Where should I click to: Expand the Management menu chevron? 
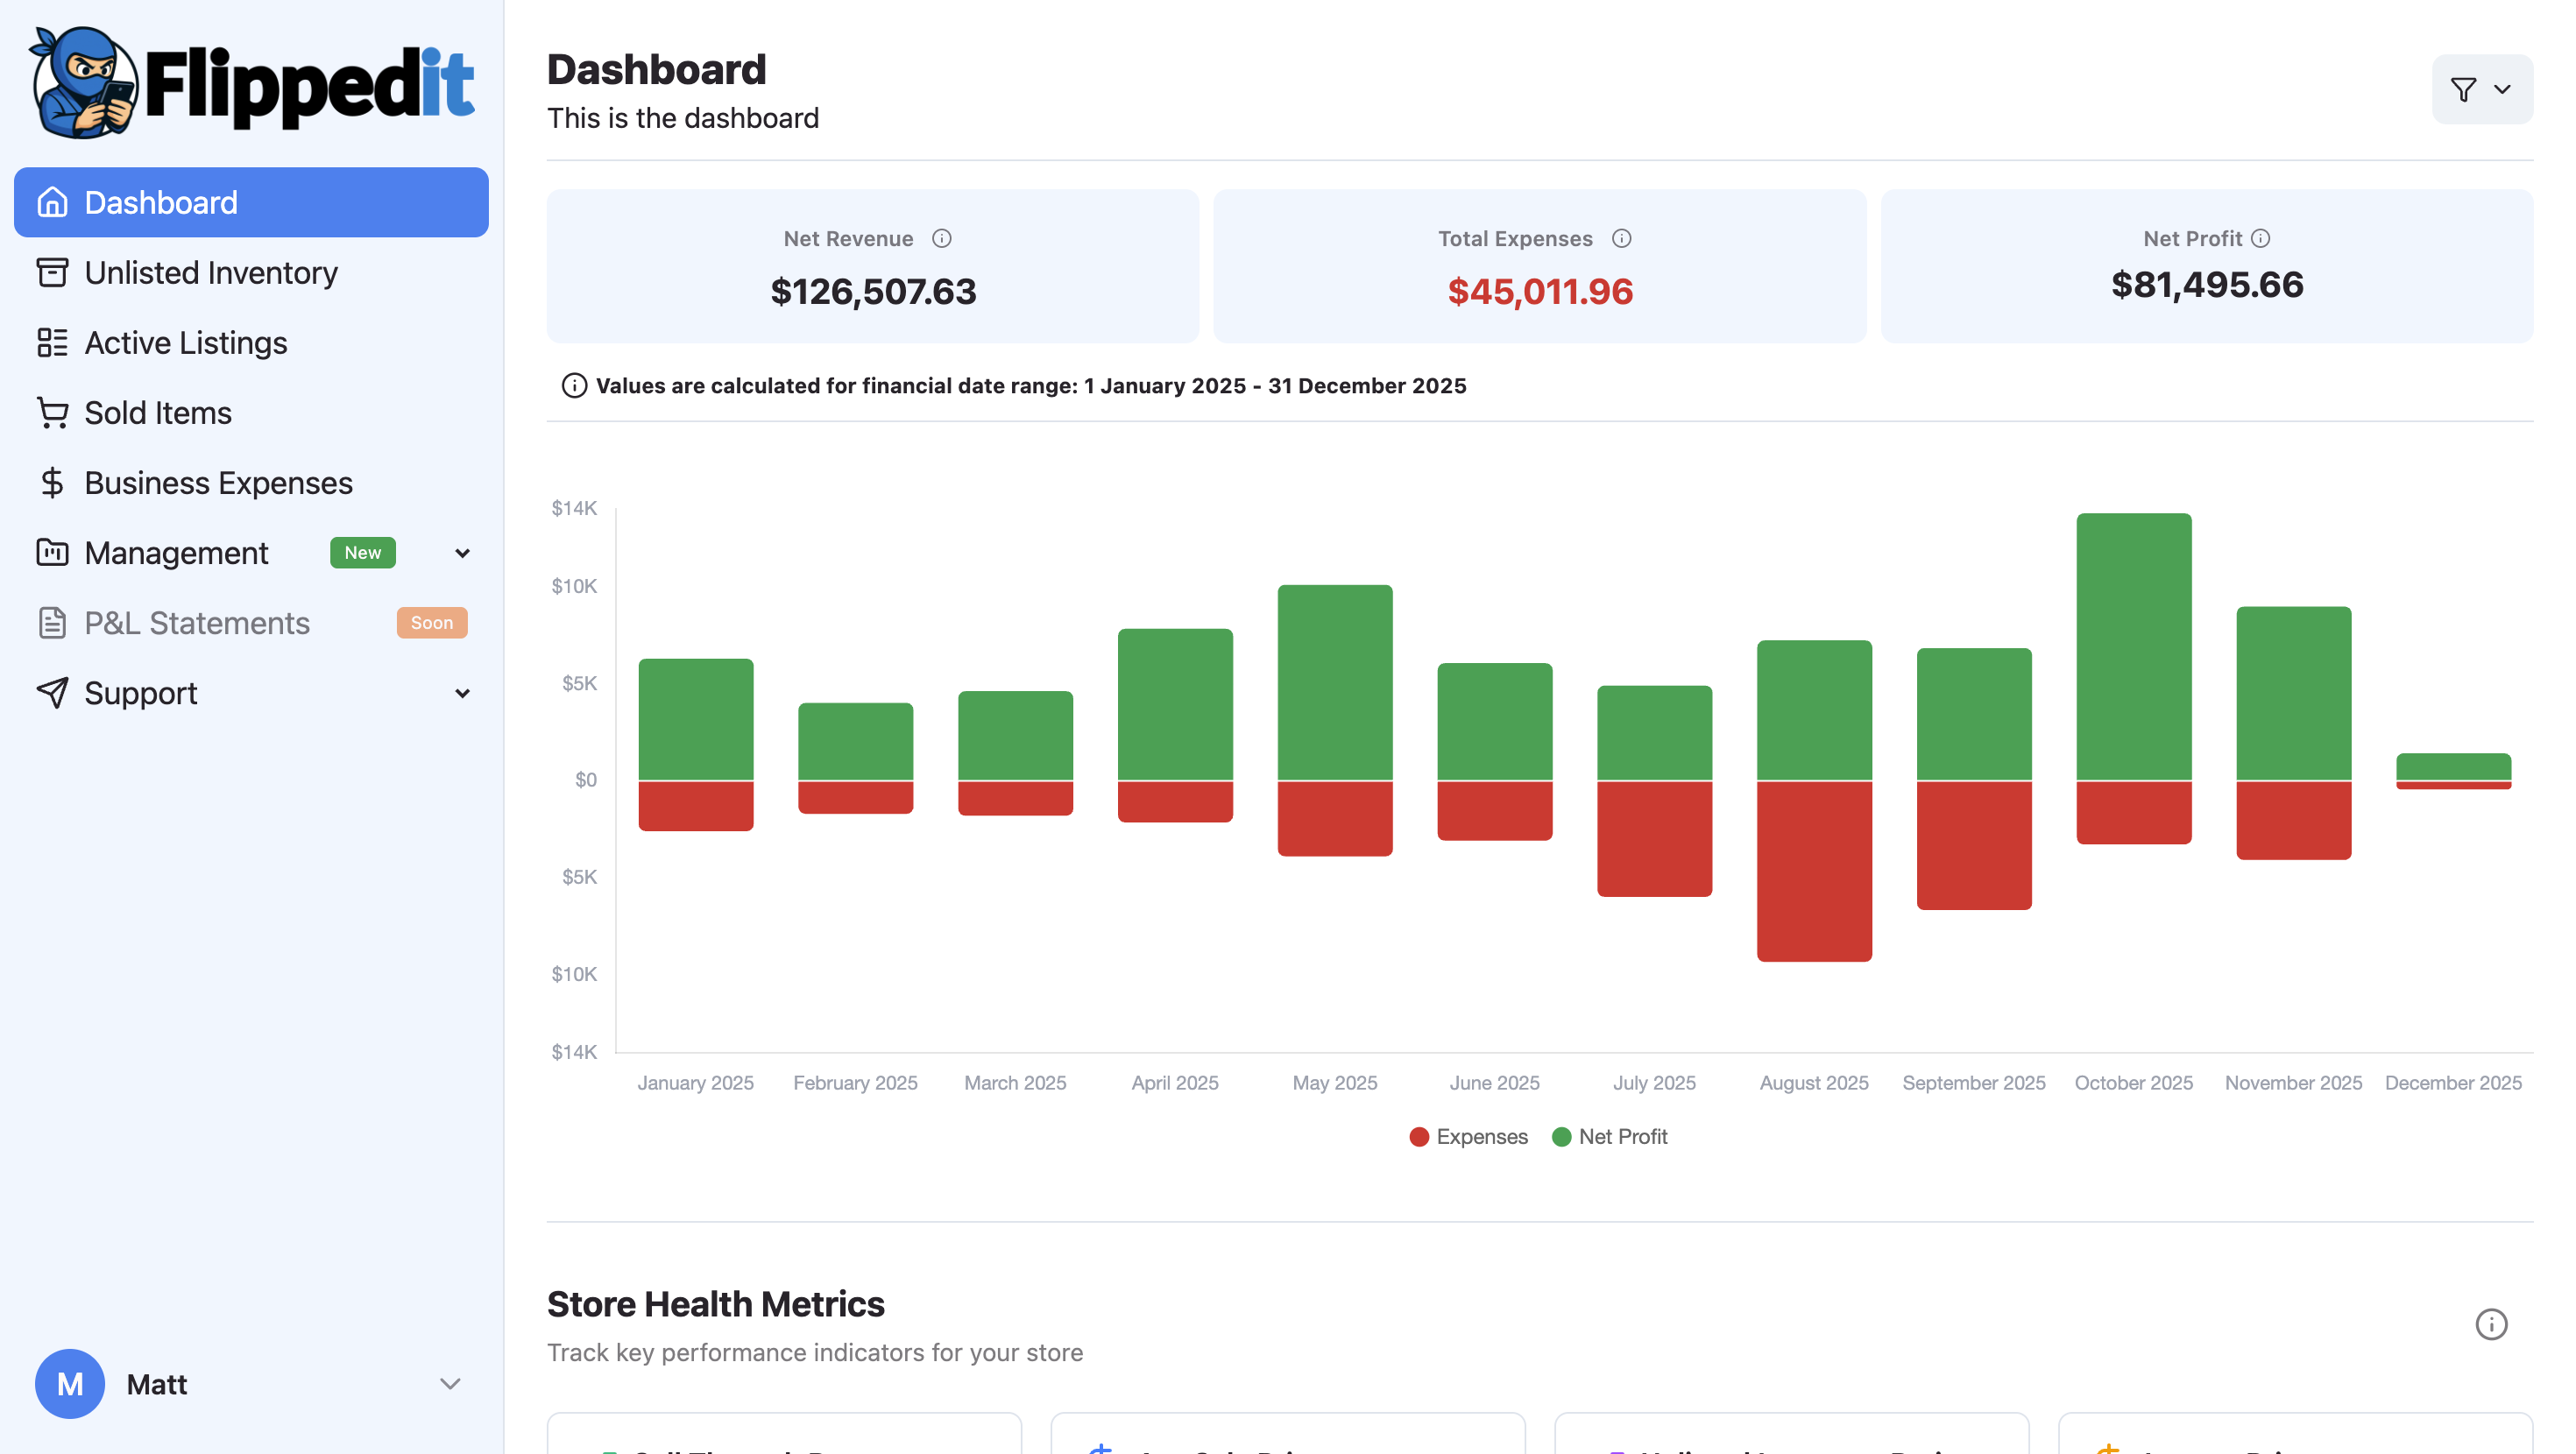pyautogui.click(x=461, y=552)
